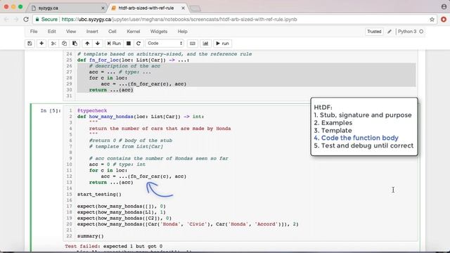This screenshot has width=450, height=253.
Task: Close the syzygy.ca tab
Action: coord(103,8)
